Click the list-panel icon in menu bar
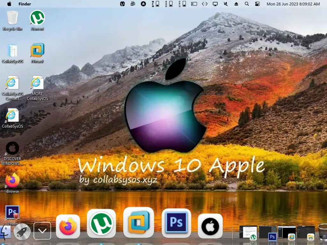Screen dimensions: 327x245 194,4
